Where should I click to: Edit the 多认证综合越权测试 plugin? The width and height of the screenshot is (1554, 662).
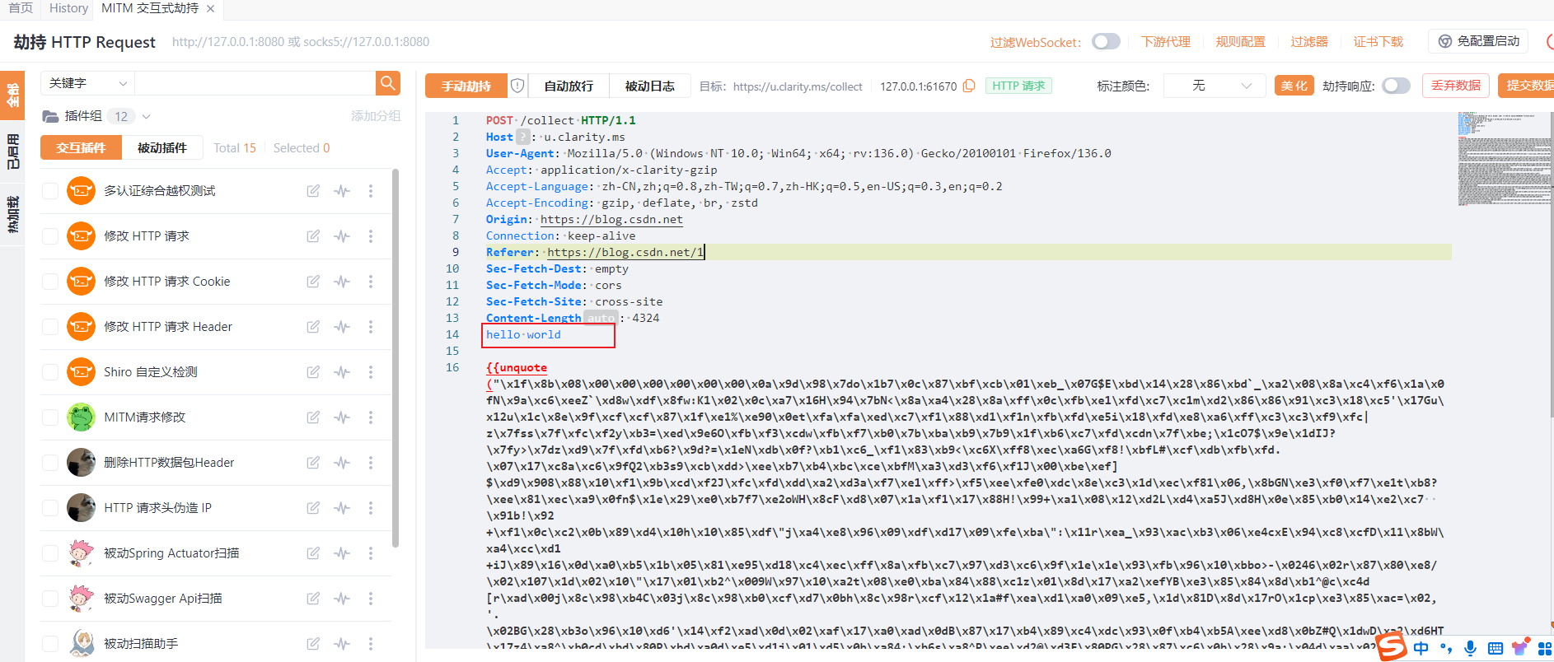313,191
